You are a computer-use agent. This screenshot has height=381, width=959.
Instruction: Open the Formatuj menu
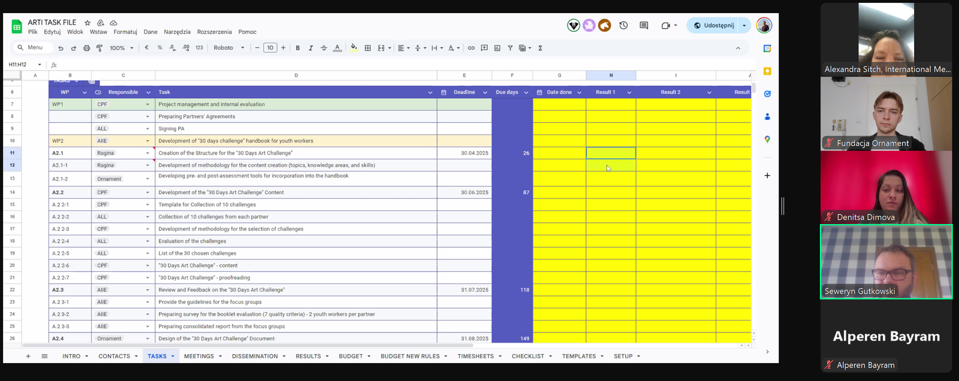pos(125,32)
